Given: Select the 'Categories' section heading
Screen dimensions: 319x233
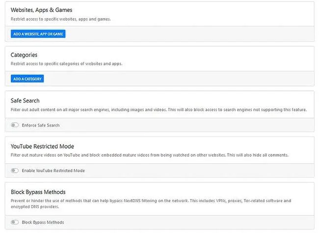Looking at the screenshot, I should (x=24, y=55).
